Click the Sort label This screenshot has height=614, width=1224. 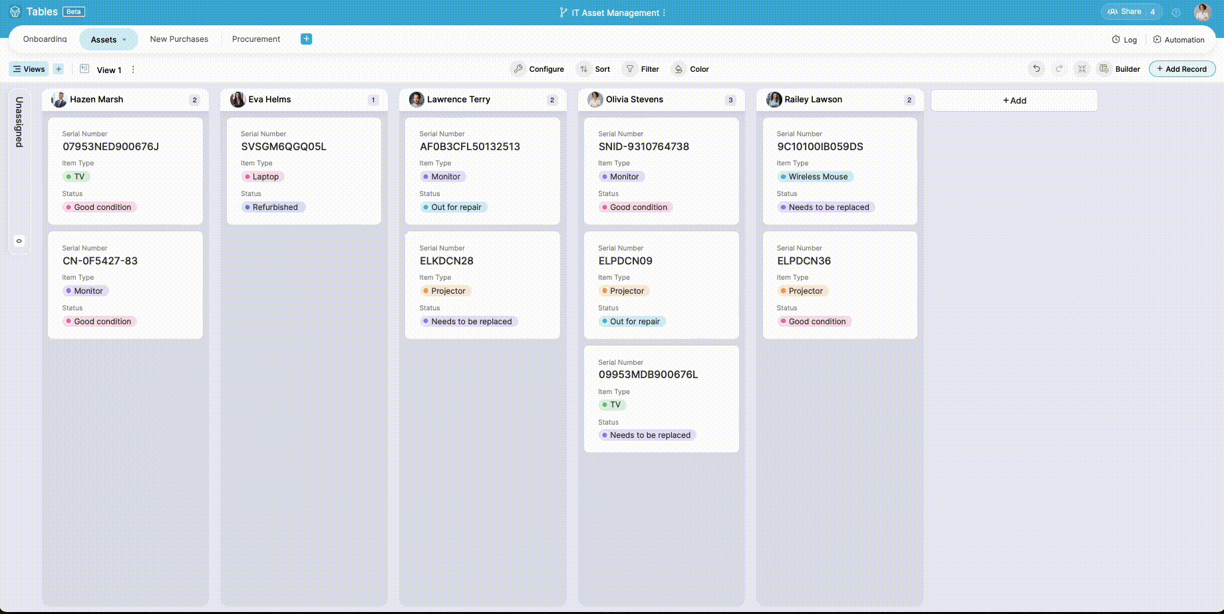pyautogui.click(x=603, y=69)
